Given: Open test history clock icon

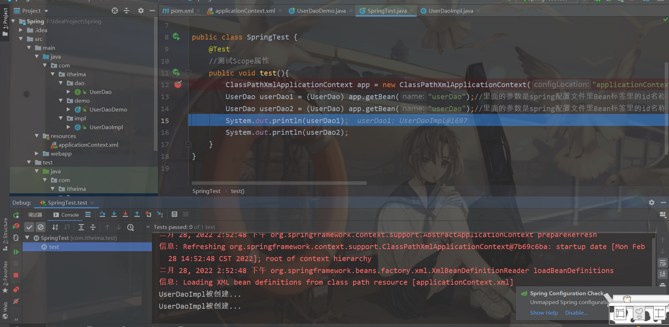Looking at the screenshot, I should (x=131, y=227).
